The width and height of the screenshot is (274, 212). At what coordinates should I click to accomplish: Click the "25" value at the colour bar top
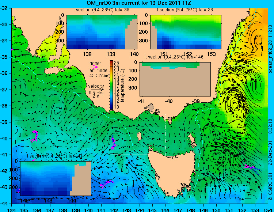pyautogui.click(x=117, y=63)
